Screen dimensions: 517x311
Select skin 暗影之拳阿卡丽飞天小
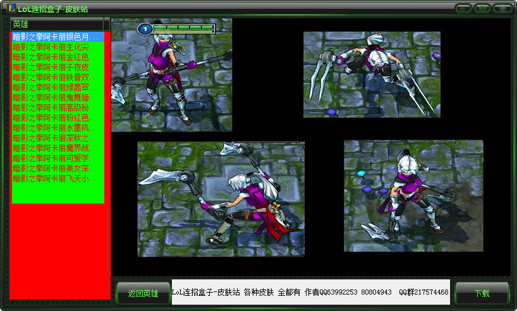58,178
